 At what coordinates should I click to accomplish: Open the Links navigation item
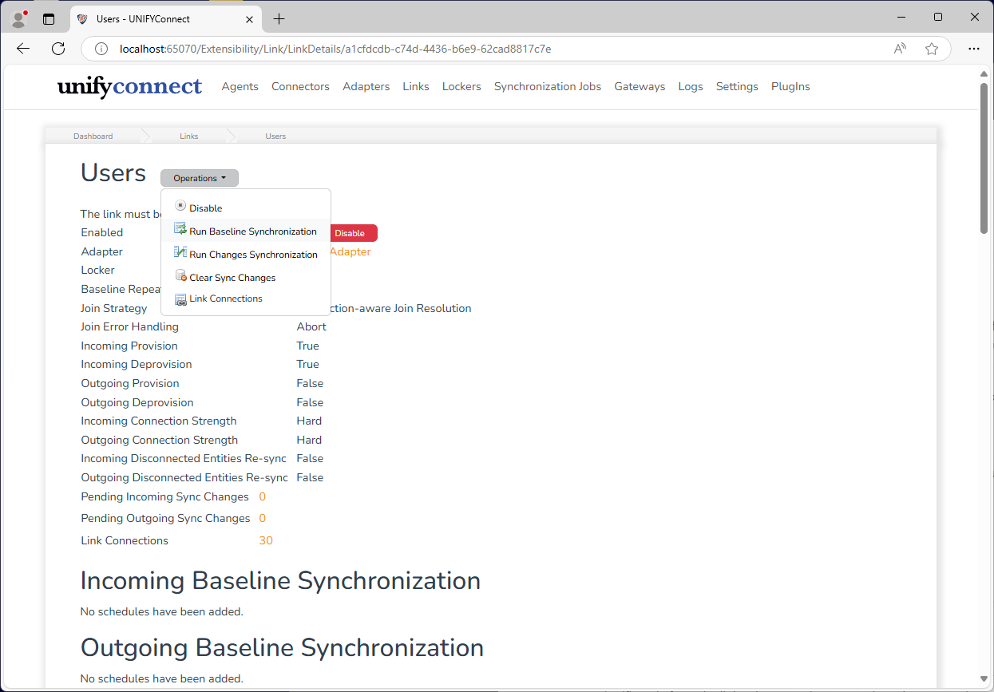pyautogui.click(x=416, y=86)
